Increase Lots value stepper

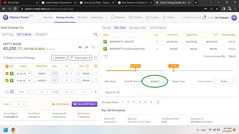tap(24, 104)
